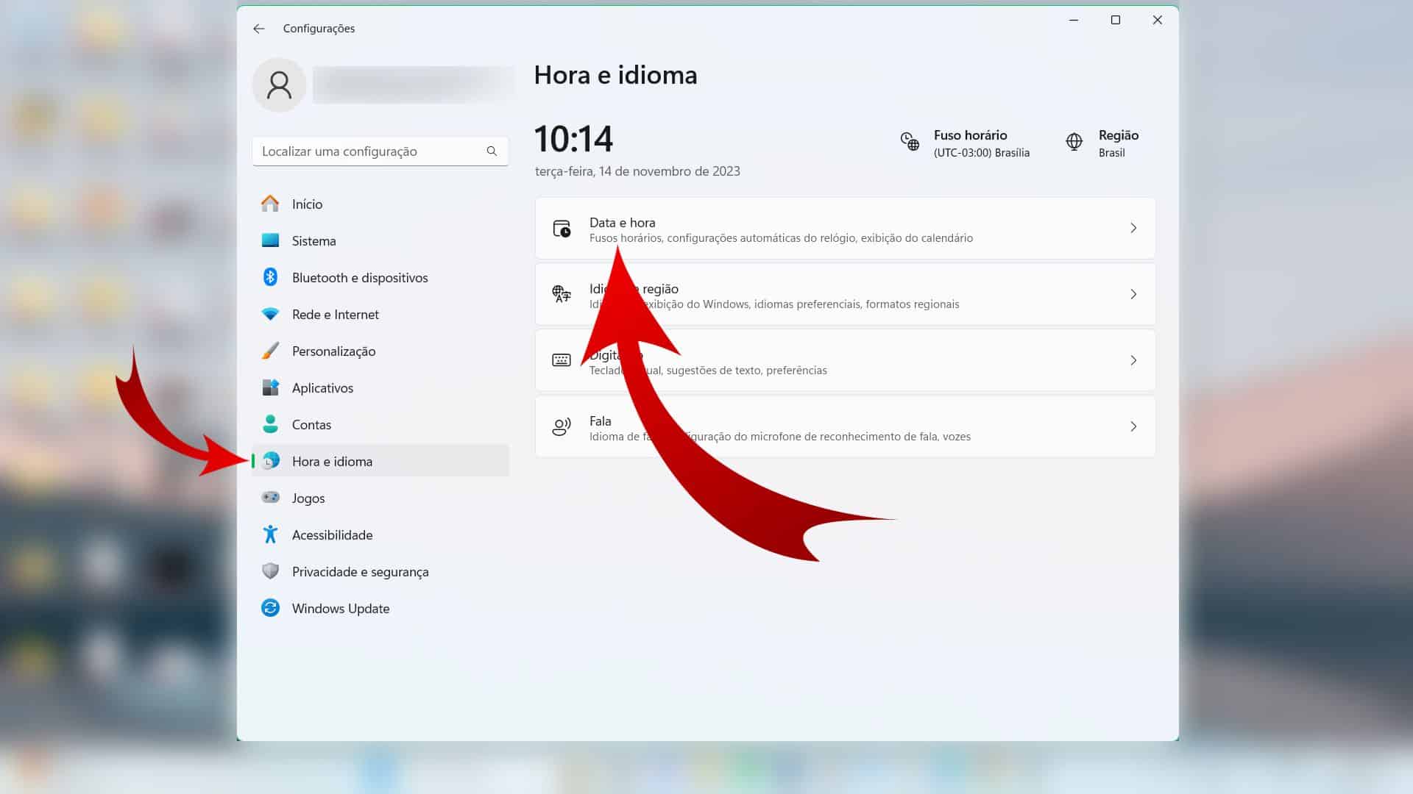The image size is (1413, 794).
Task: Click the search magnifier icon
Action: point(491,151)
